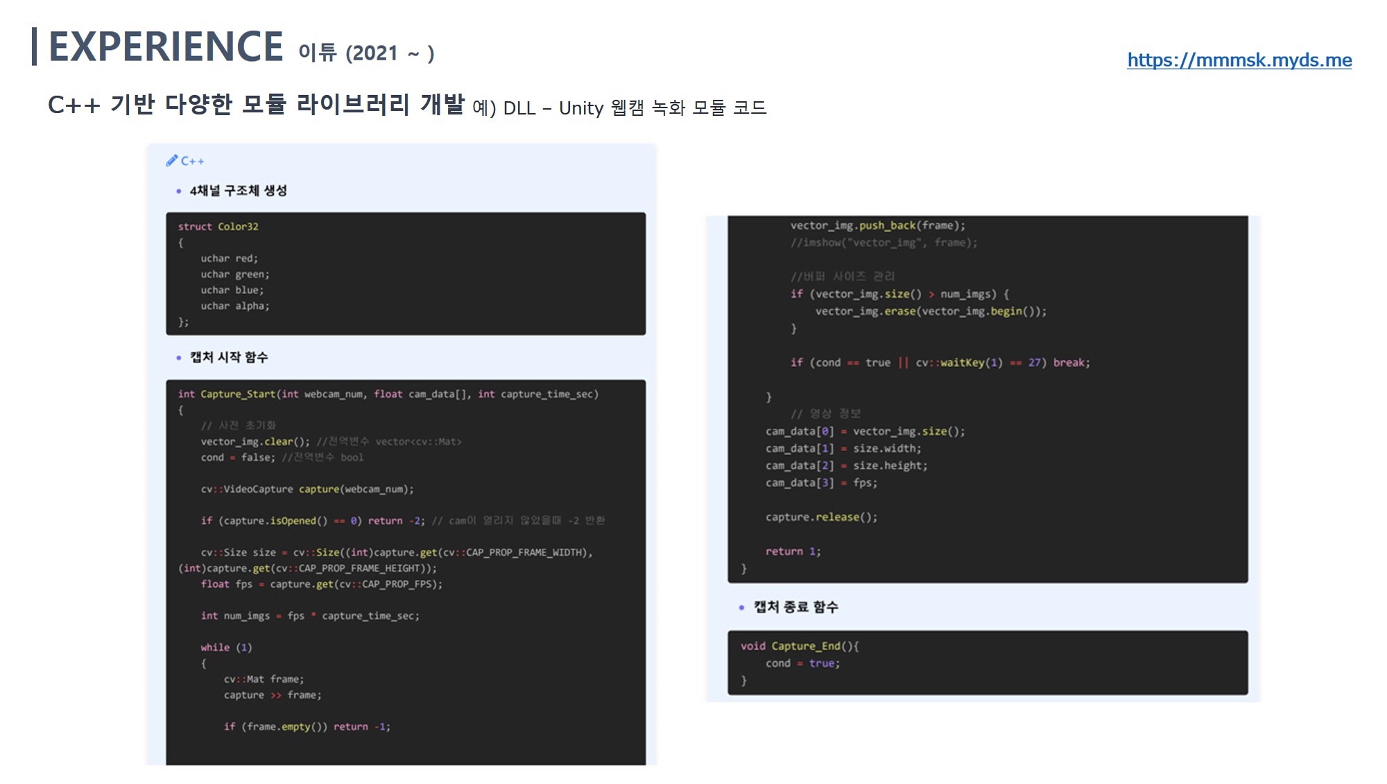Click bullet for 캡처 시작 함수
The height and width of the screenshot is (784, 1387).
point(178,357)
